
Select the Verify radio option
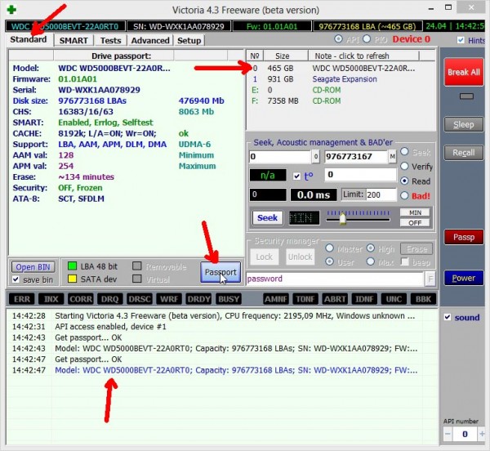click(x=404, y=167)
